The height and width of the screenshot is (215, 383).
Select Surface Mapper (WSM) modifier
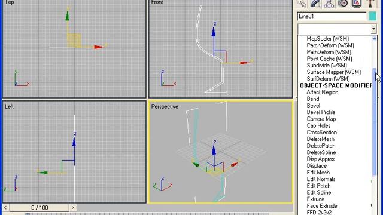tap(334, 72)
